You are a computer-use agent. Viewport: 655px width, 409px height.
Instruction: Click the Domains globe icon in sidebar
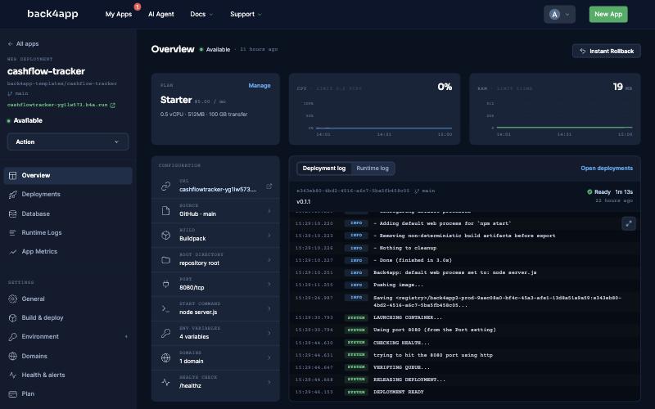(12, 356)
